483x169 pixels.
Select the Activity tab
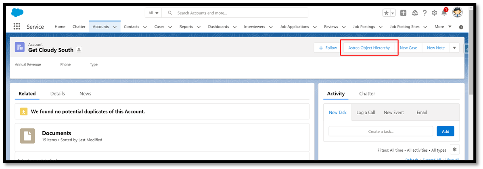pos(336,94)
